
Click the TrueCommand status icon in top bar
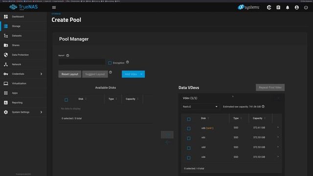(269, 7)
